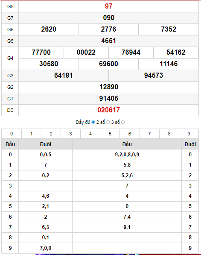Select the 'Đầy đủ' radio button

93,122
